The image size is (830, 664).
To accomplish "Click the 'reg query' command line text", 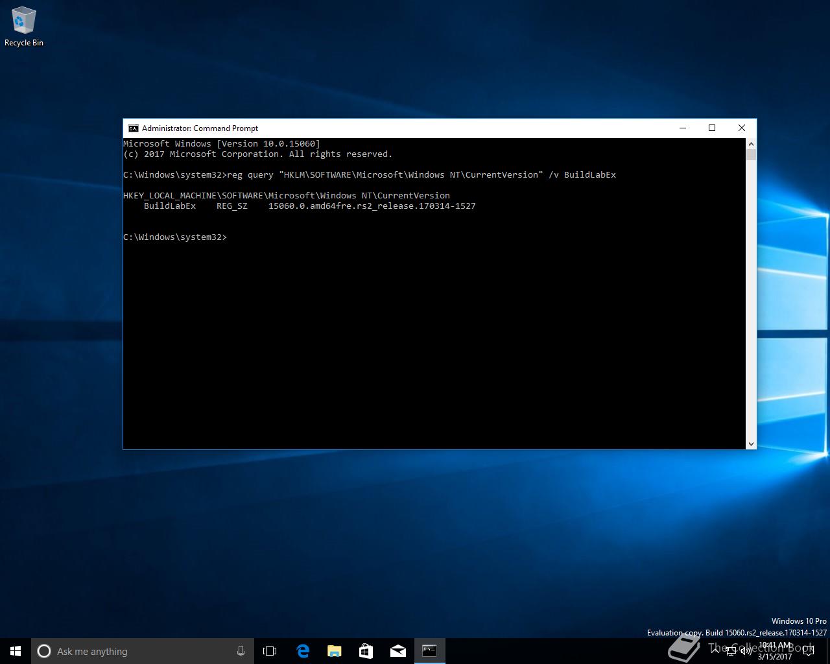I will click(370, 175).
